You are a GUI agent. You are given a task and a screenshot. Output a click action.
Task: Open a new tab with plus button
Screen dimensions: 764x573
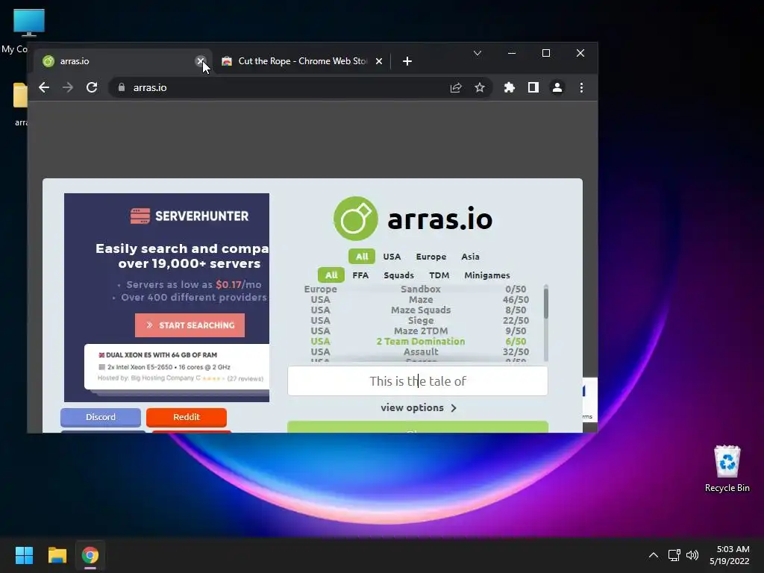click(x=407, y=61)
